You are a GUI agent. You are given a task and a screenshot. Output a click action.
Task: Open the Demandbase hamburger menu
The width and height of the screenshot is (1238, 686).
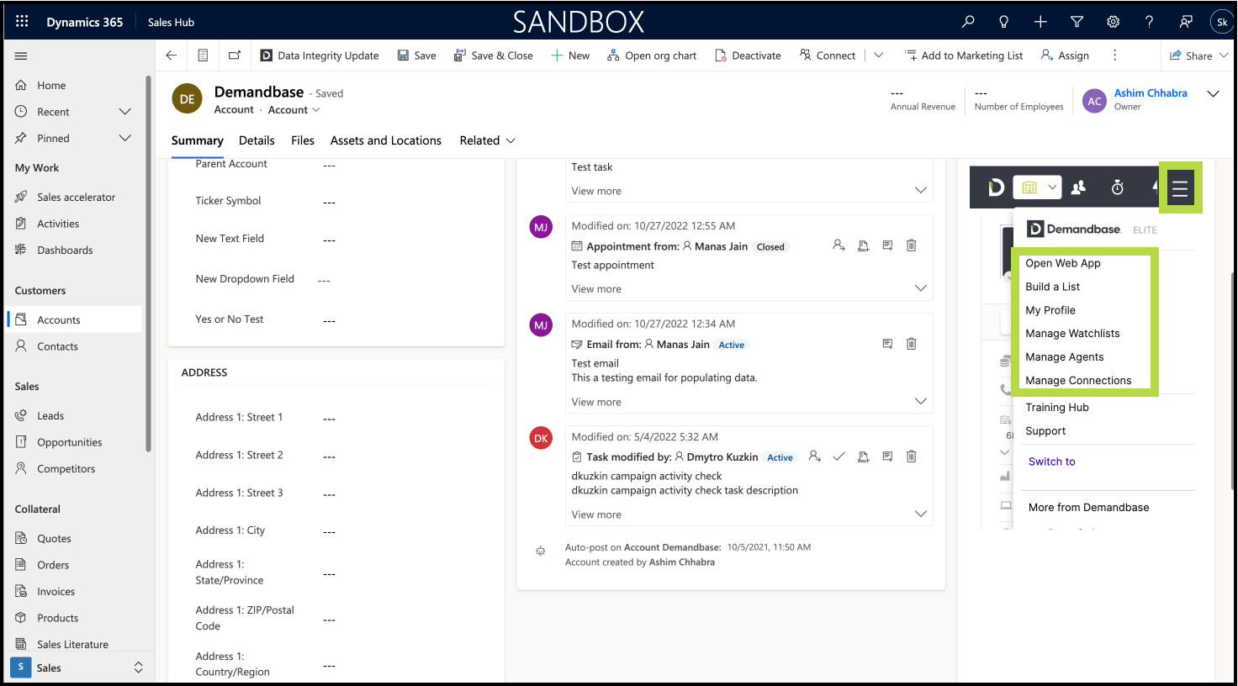pyautogui.click(x=1180, y=188)
